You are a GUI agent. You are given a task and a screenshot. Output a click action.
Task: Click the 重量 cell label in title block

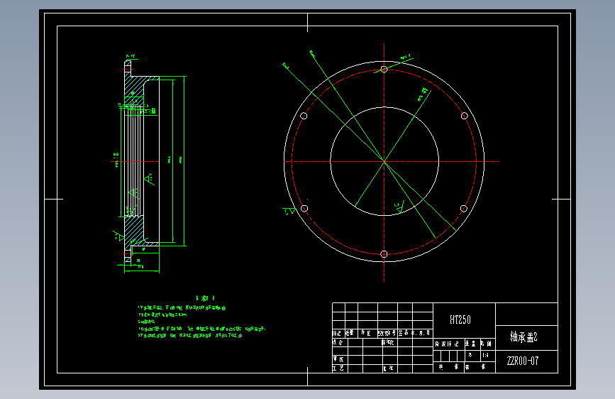[x=471, y=344]
